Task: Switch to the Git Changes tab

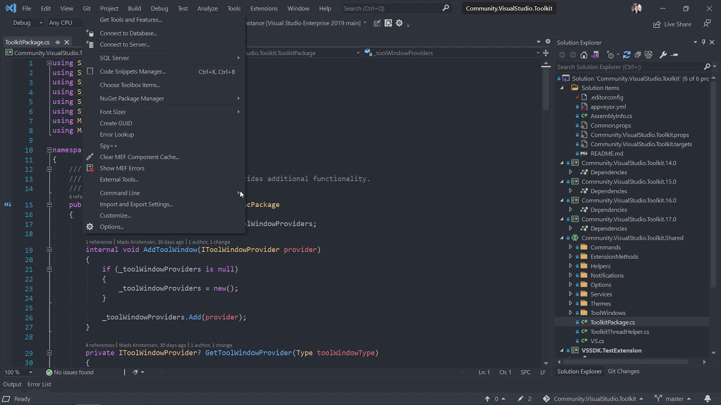Action: (623, 371)
